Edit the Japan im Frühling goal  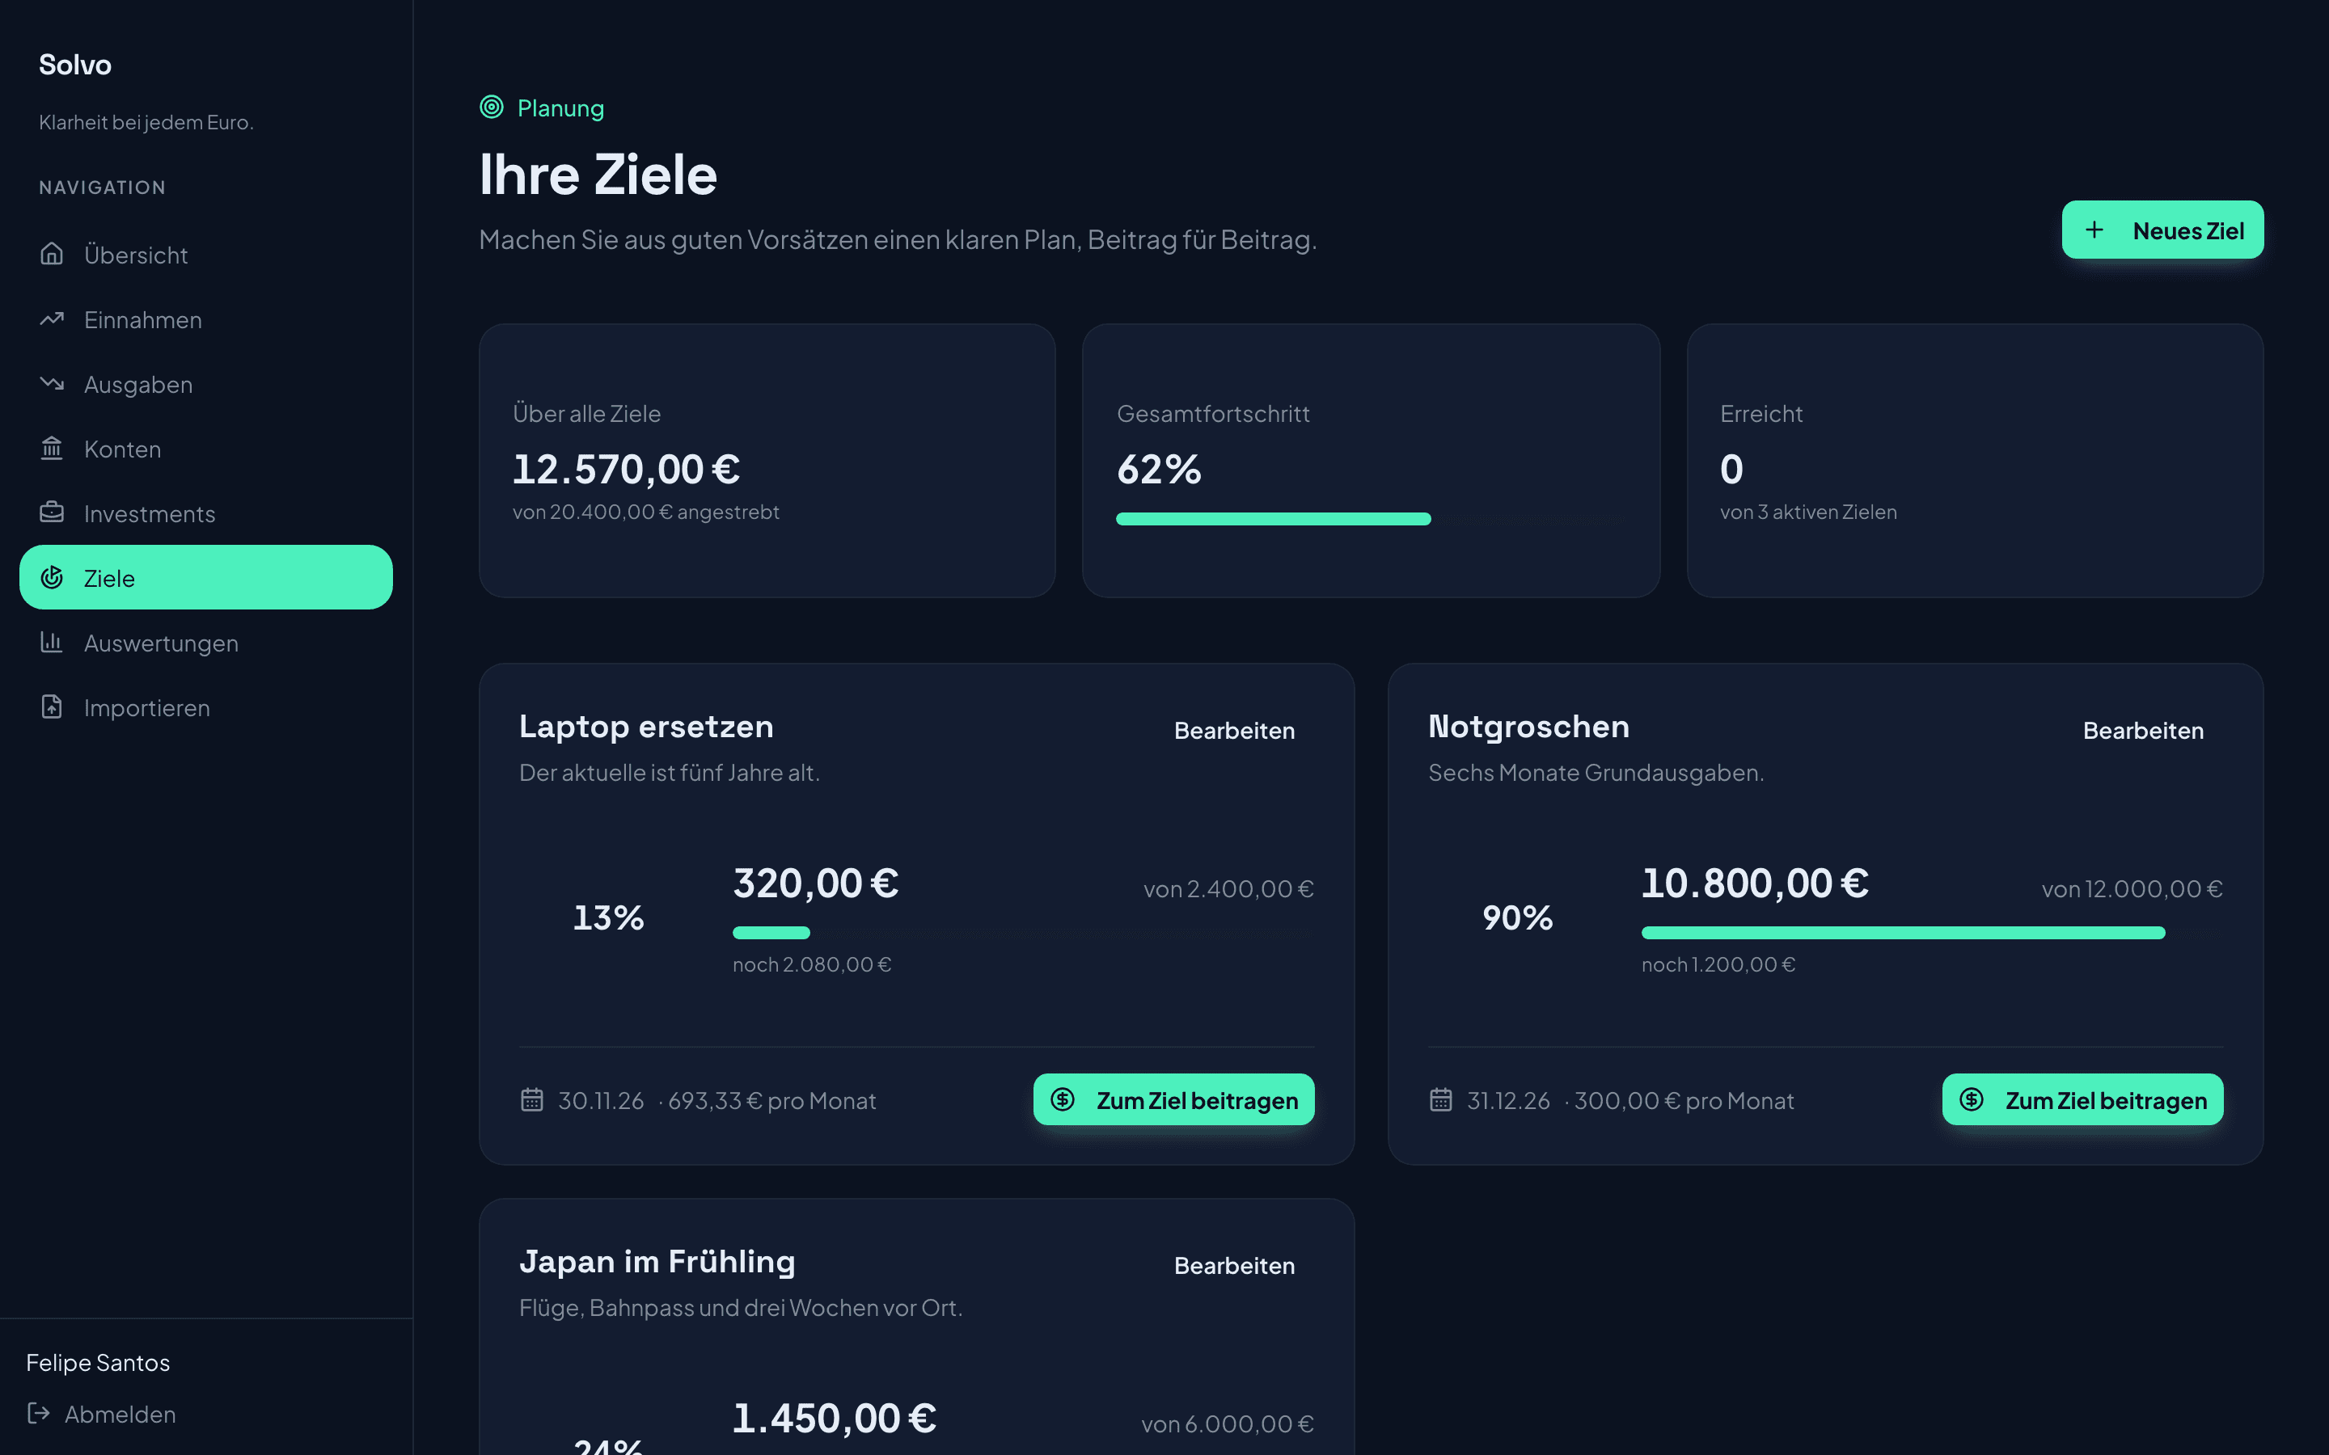point(1234,1265)
